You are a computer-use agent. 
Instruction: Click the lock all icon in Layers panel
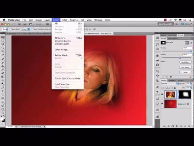point(175,88)
